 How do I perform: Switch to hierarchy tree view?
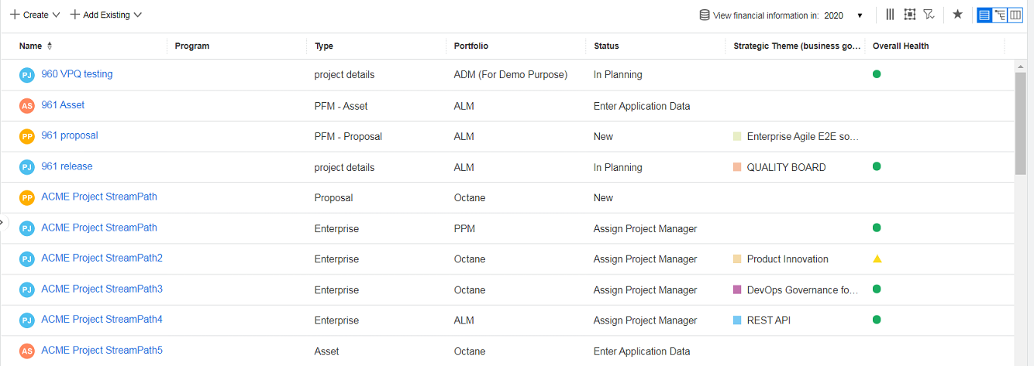pyautogui.click(x=1000, y=15)
